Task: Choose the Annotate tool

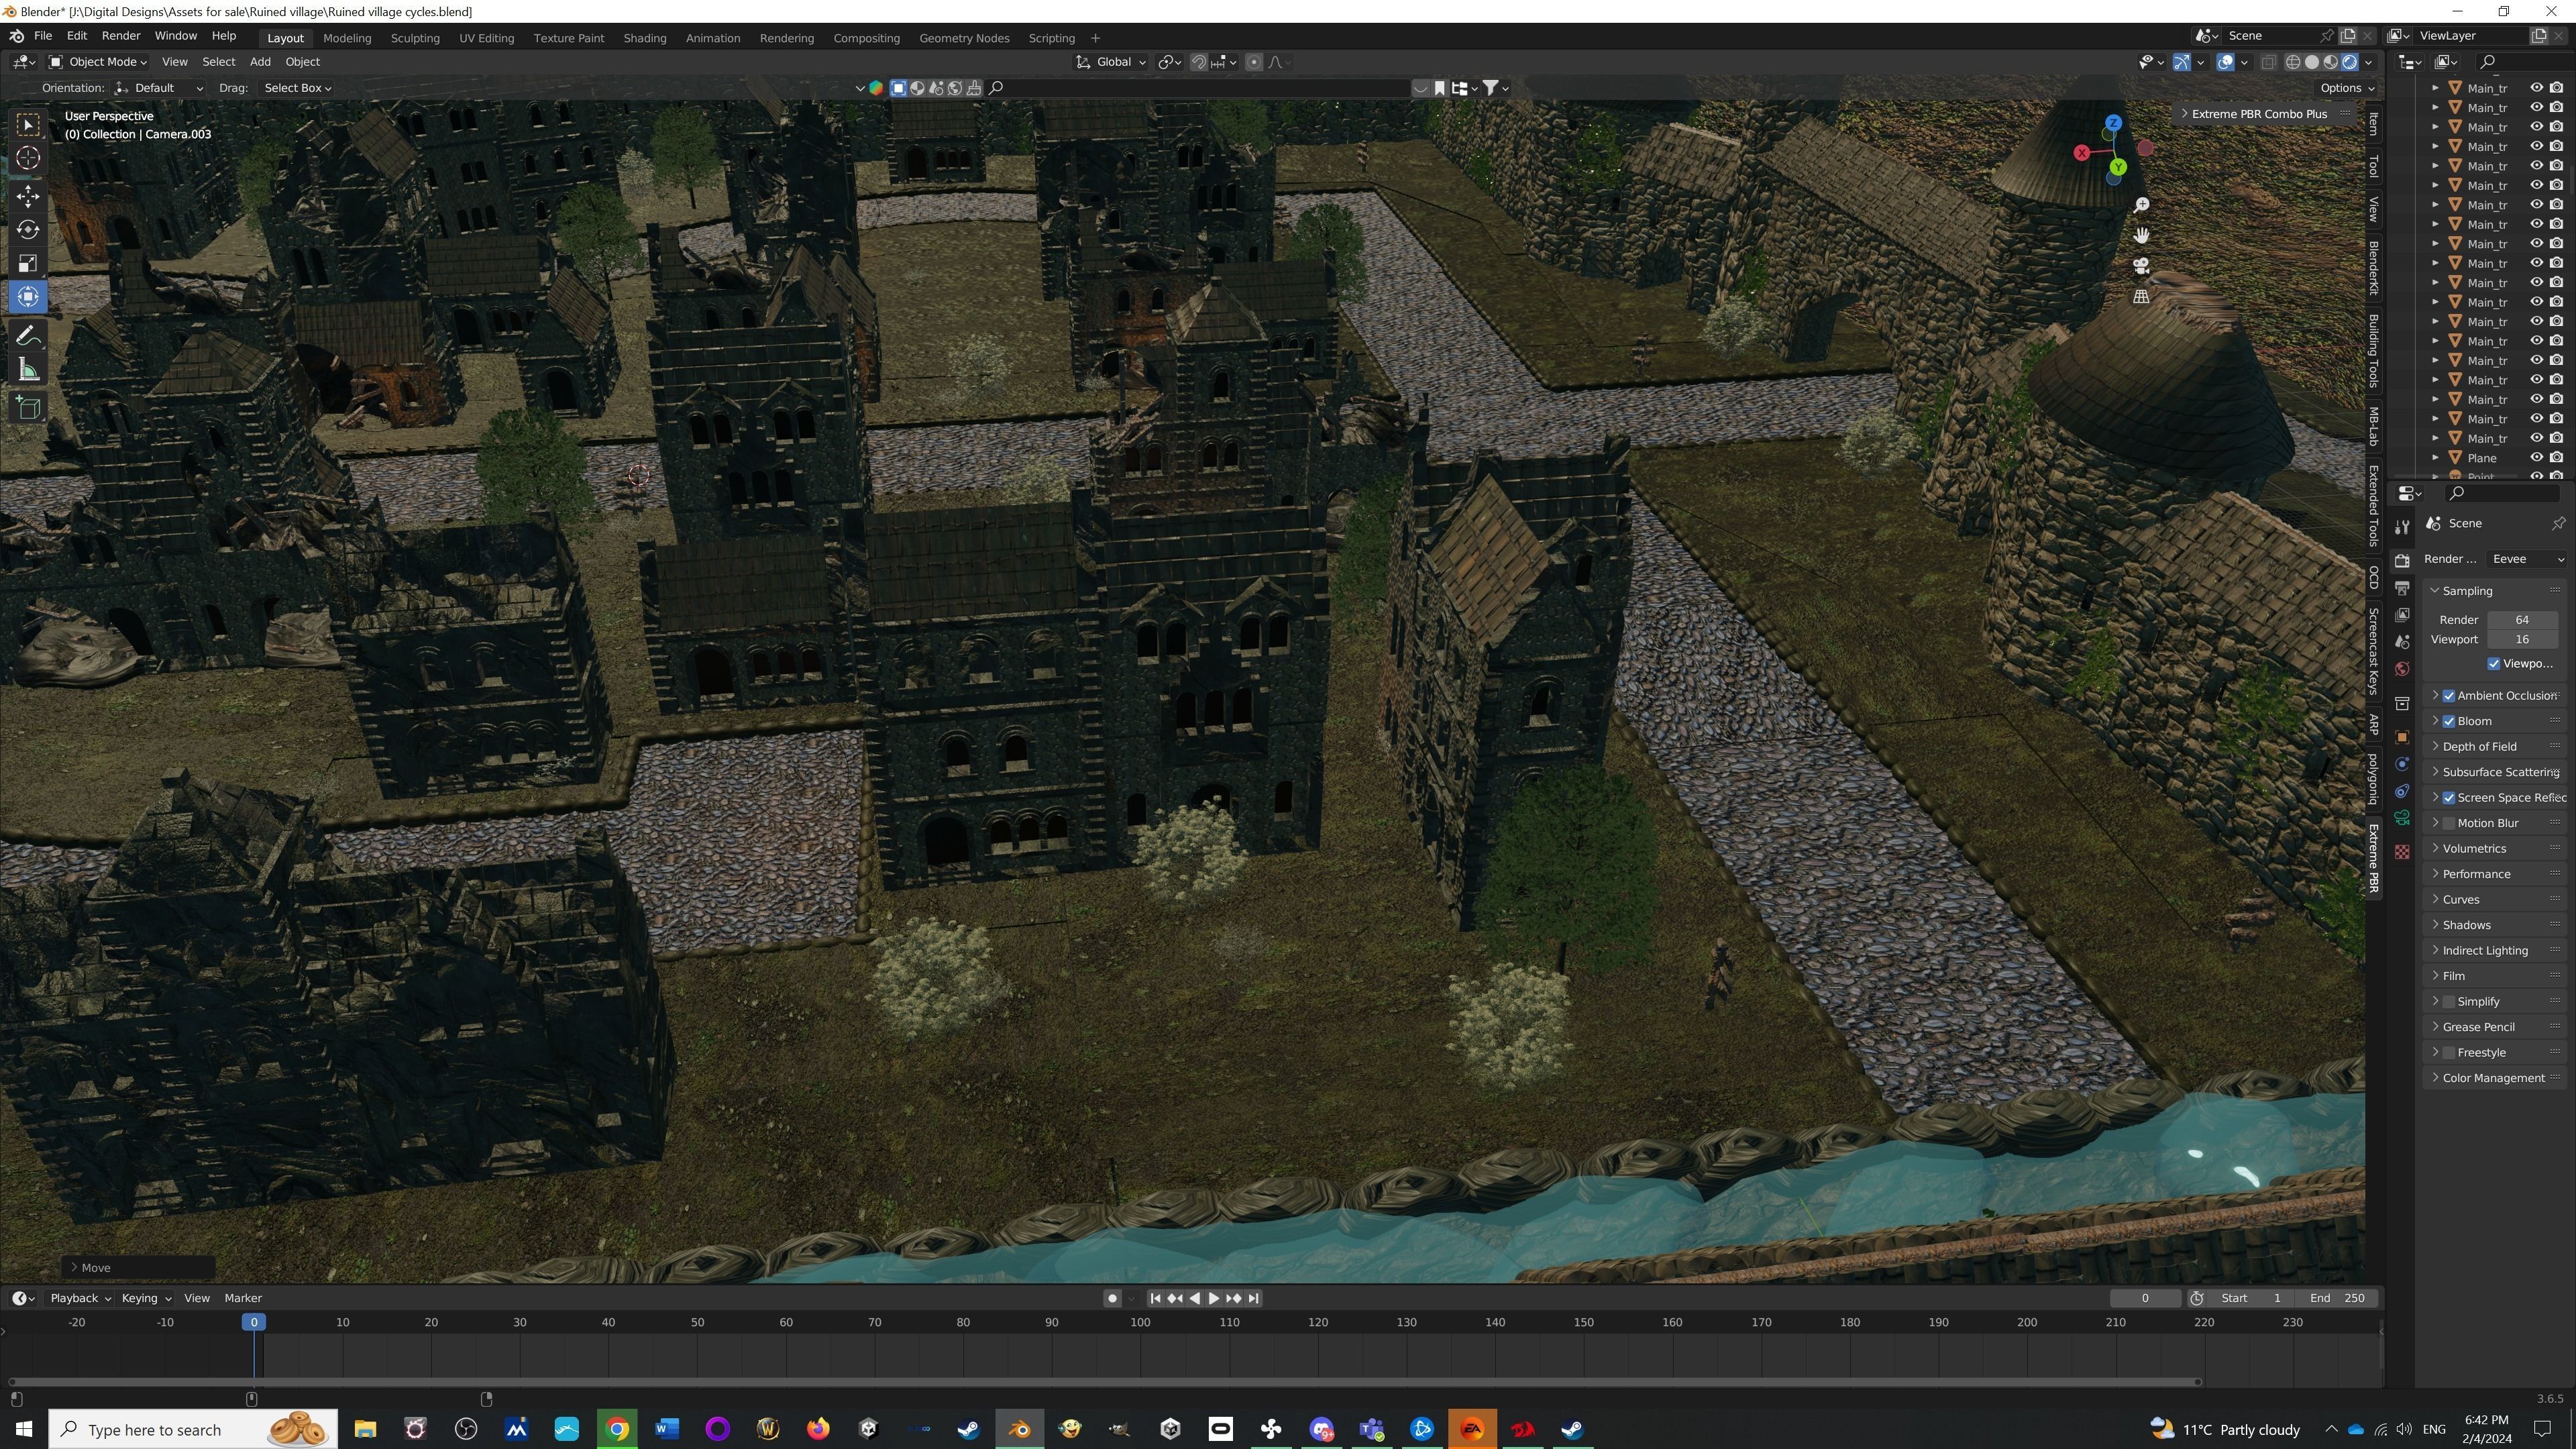Action: tap(28, 336)
